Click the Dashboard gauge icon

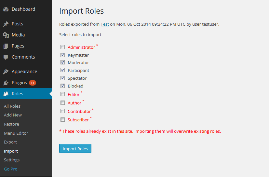[6, 9]
